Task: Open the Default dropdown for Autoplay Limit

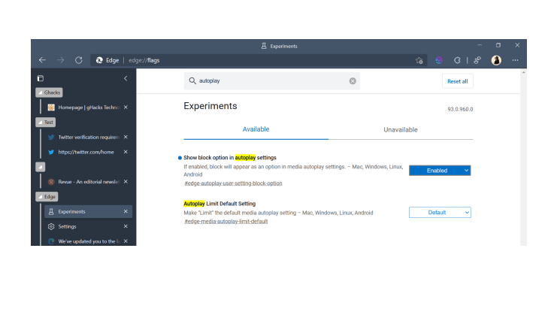Action: click(440, 213)
